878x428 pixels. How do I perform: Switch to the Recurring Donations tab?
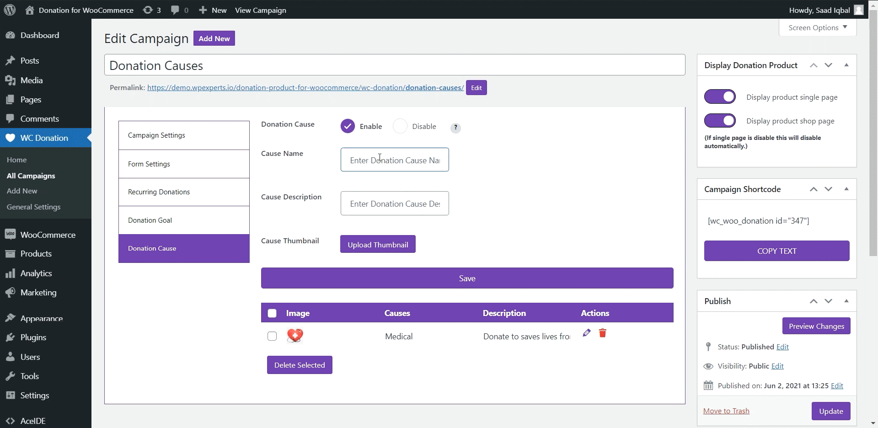184,192
